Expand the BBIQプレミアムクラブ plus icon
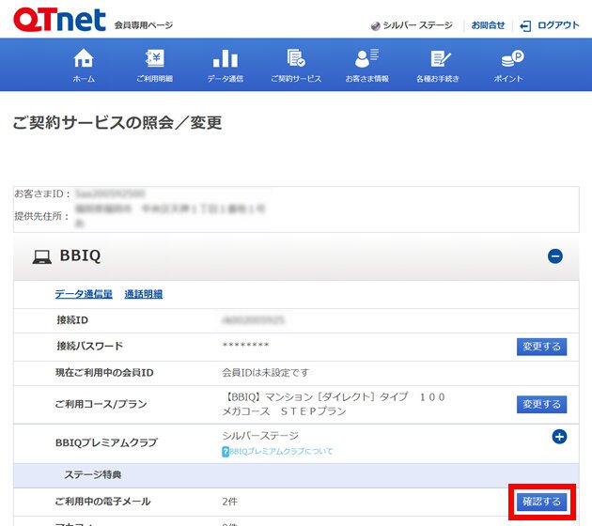Screen dimensions: 592x526 tap(559, 436)
